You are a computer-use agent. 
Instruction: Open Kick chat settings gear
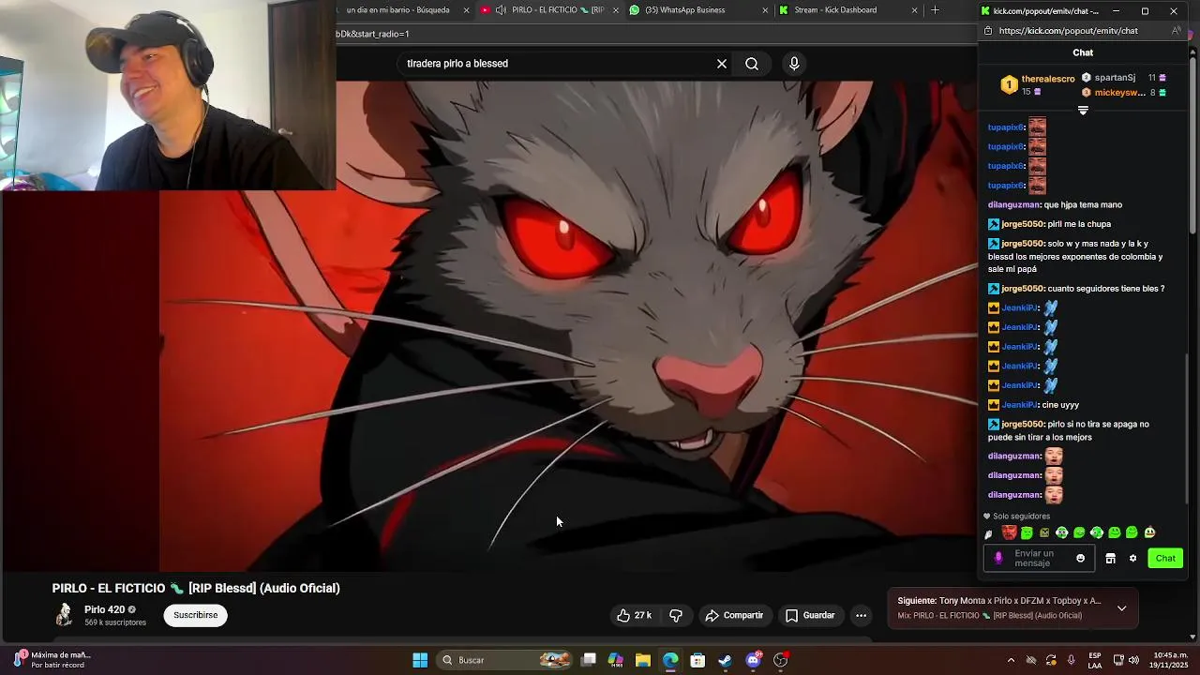(x=1132, y=558)
